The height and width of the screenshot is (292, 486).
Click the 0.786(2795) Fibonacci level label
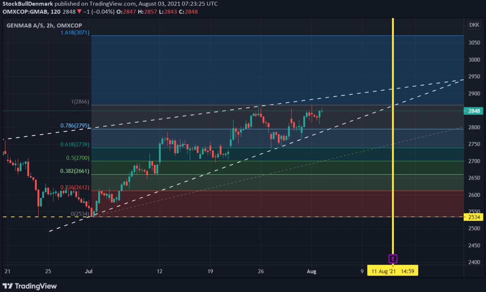click(x=75, y=126)
